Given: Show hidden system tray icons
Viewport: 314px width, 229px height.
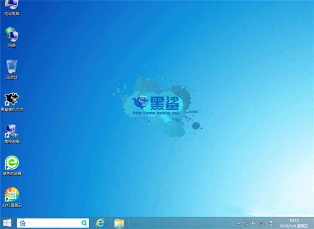Looking at the screenshot, I should (x=239, y=223).
